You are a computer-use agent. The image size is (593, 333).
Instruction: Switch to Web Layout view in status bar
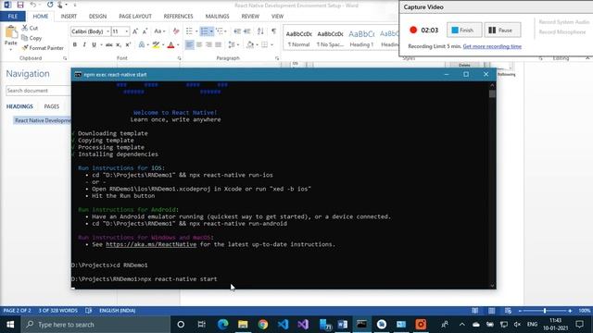point(508,311)
